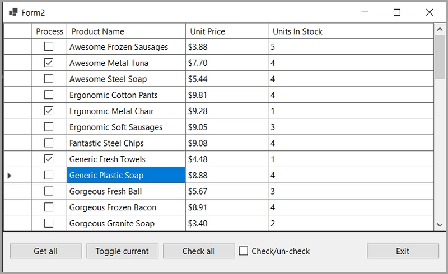Click the current row indicator arrow
This screenshot has height=274, width=448.
9,176
